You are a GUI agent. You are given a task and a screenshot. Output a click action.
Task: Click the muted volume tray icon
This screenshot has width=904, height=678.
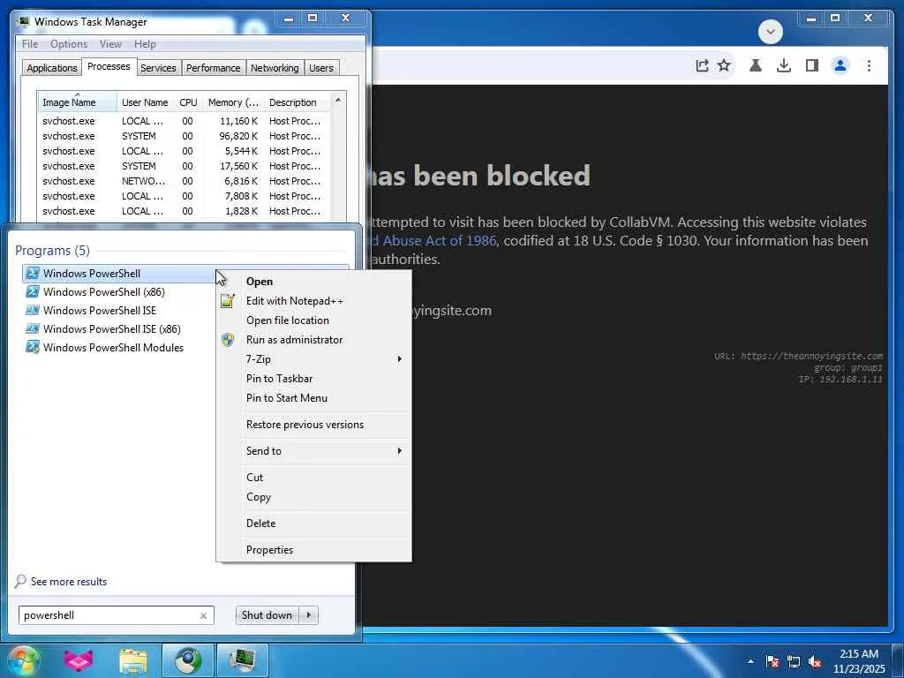(x=815, y=661)
